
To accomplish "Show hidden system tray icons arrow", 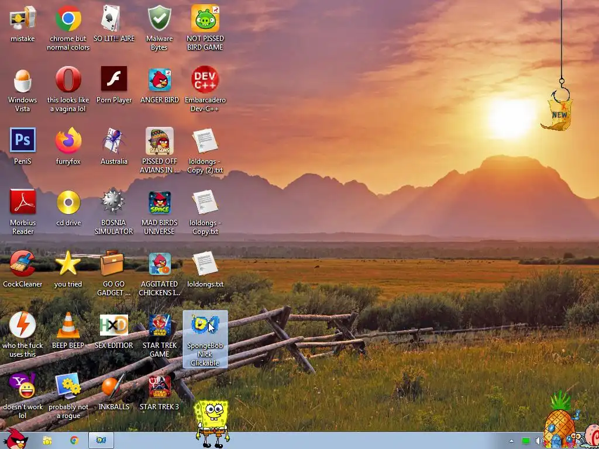I will [x=511, y=441].
